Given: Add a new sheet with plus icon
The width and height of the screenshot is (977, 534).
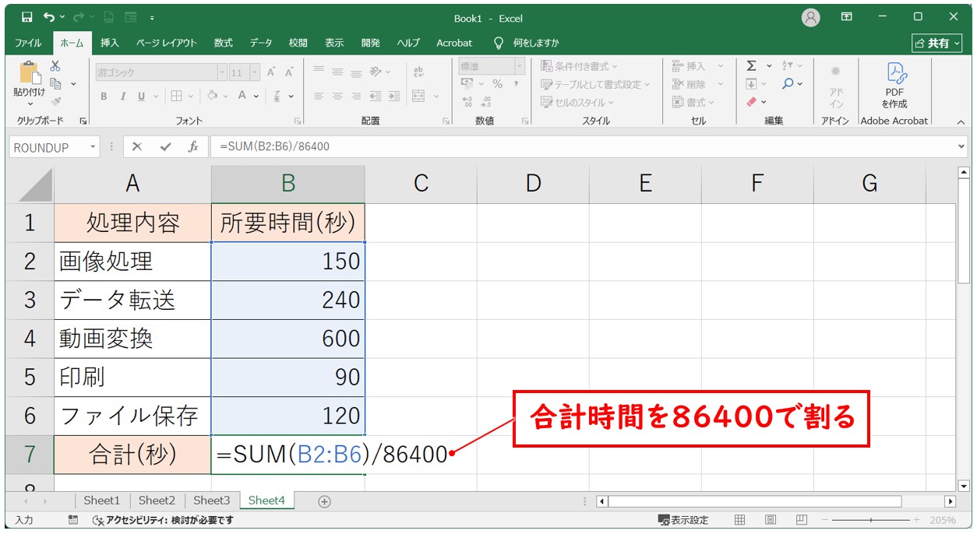Looking at the screenshot, I should (325, 501).
